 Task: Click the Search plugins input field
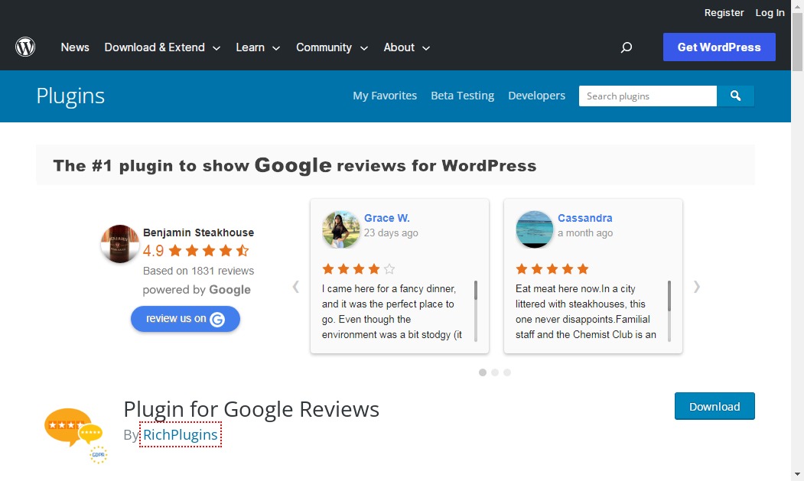[648, 96]
